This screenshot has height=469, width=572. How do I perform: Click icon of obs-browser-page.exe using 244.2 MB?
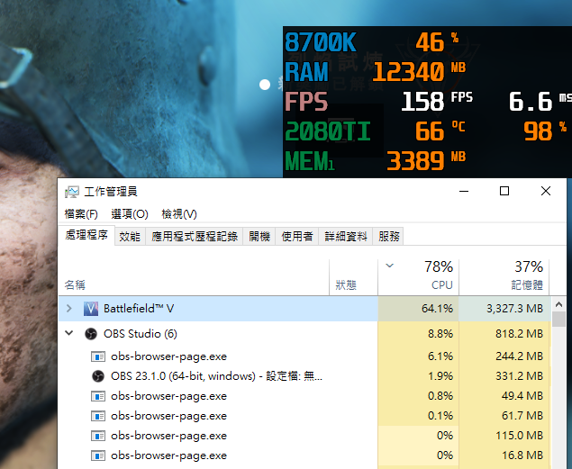tap(98, 356)
